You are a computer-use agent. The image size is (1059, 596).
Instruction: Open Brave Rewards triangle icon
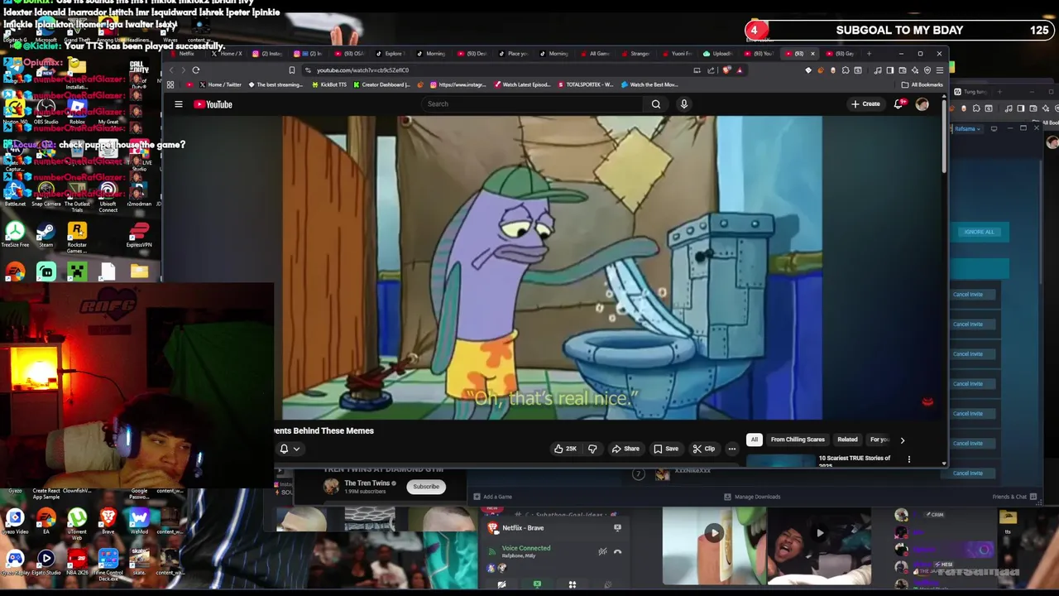(x=740, y=70)
